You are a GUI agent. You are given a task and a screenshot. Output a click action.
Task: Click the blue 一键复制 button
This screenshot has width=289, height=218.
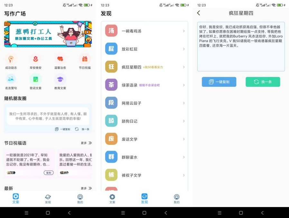coord(219,82)
